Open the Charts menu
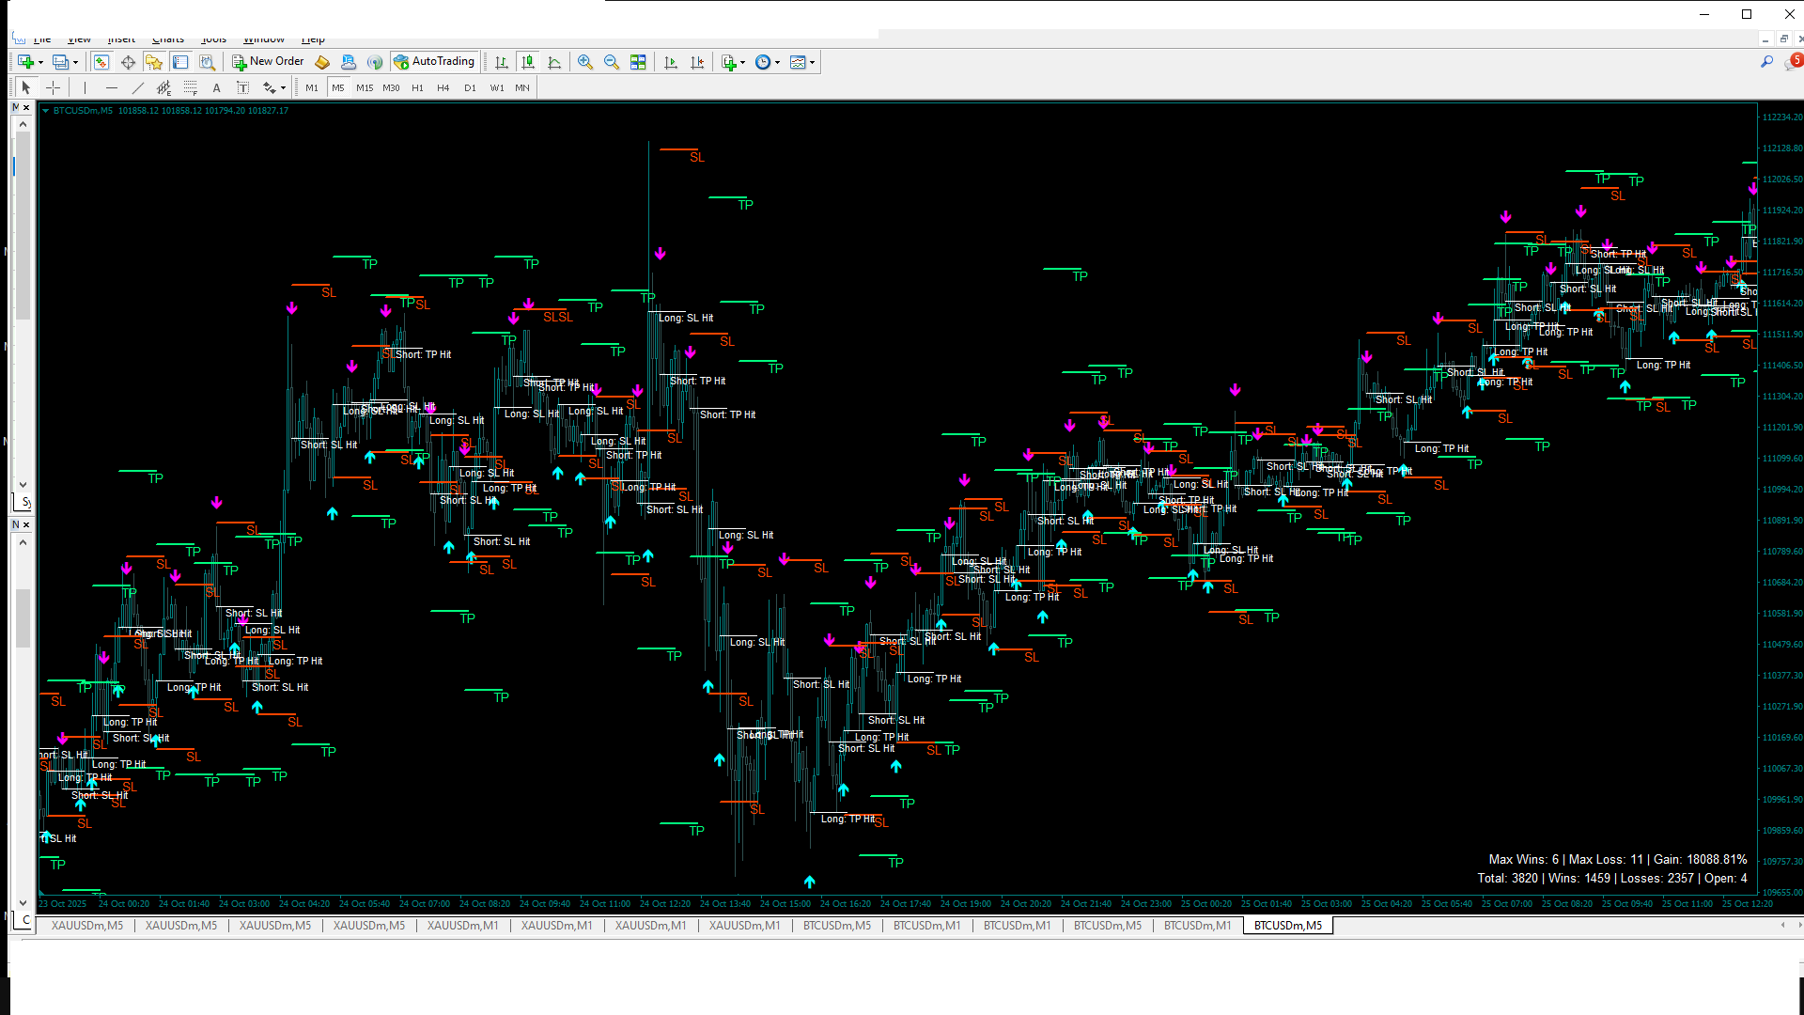The image size is (1804, 1015). [x=168, y=39]
